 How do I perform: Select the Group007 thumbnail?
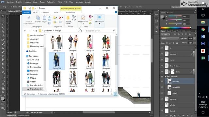(x=90, y=61)
